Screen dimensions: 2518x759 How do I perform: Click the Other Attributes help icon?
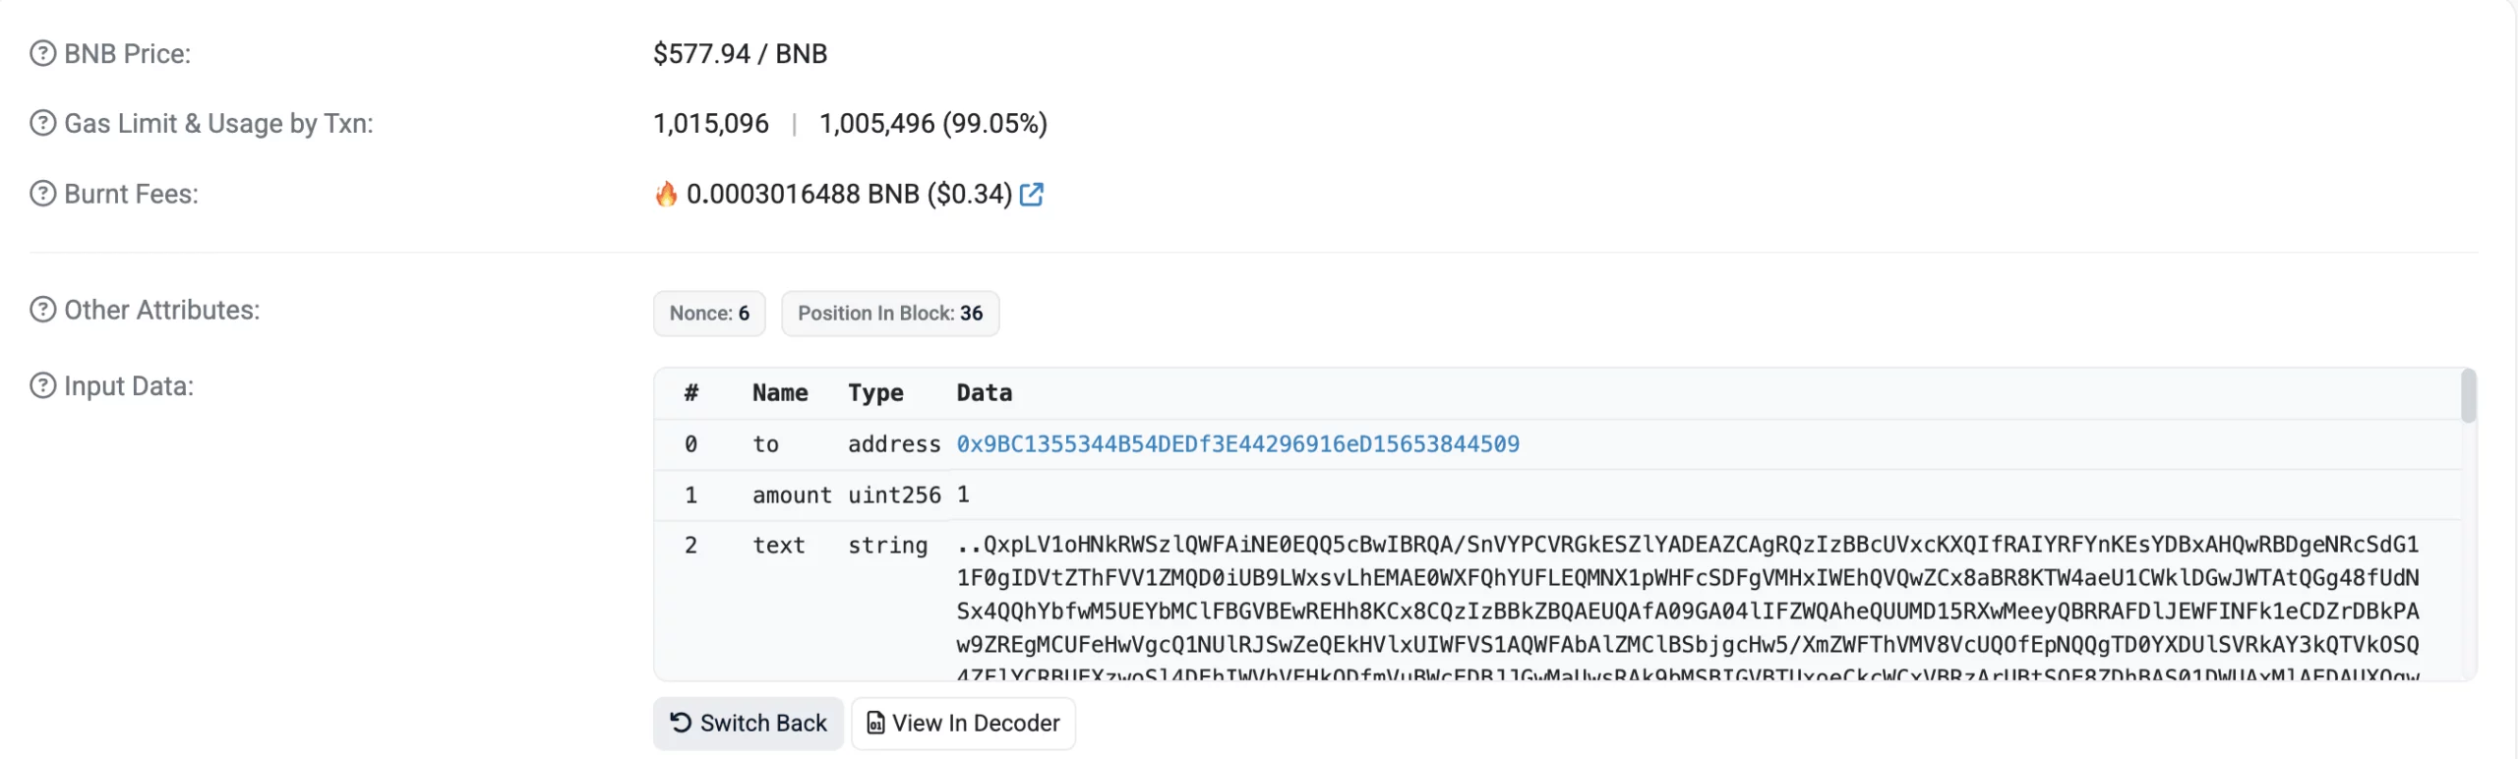pyautogui.click(x=42, y=310)
